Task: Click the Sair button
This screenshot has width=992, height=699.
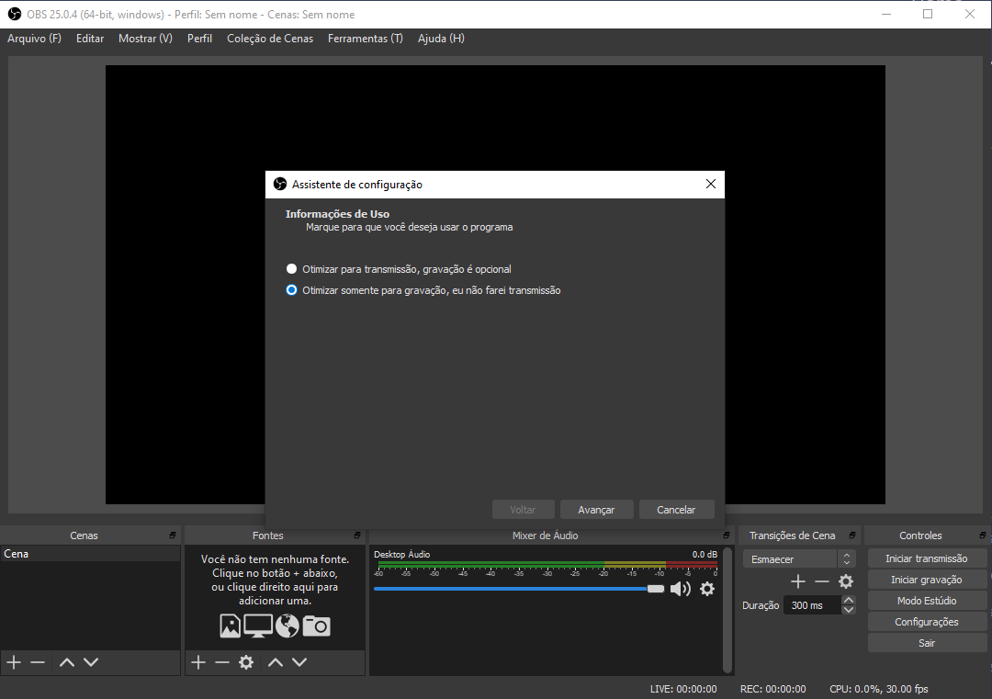Action: (x=926, y=643)
